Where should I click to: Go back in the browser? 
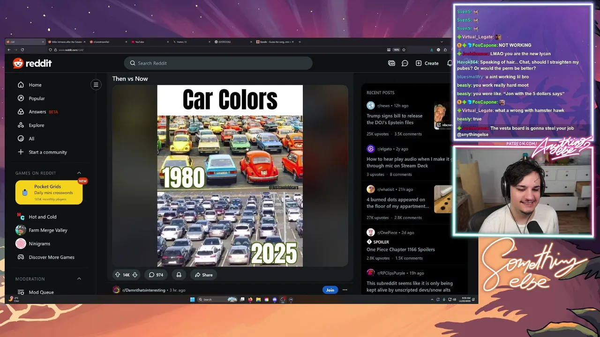[9, 50]
